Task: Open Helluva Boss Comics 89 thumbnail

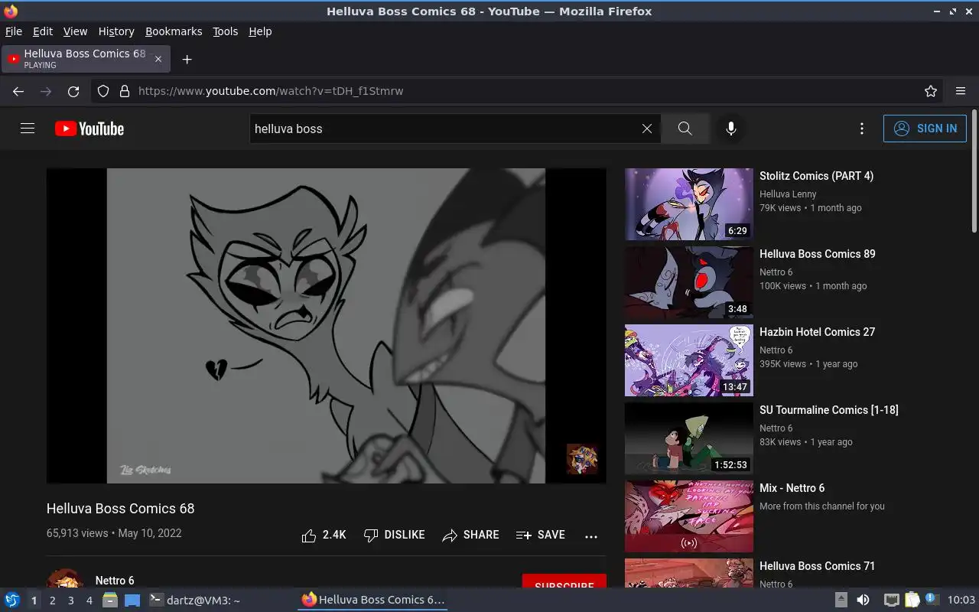Action: point(689,282)
